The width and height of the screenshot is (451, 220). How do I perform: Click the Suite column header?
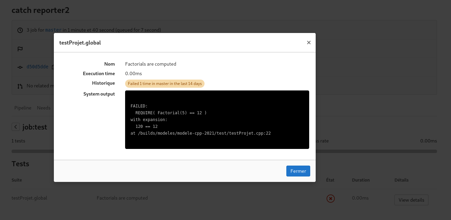pos(17,180)
